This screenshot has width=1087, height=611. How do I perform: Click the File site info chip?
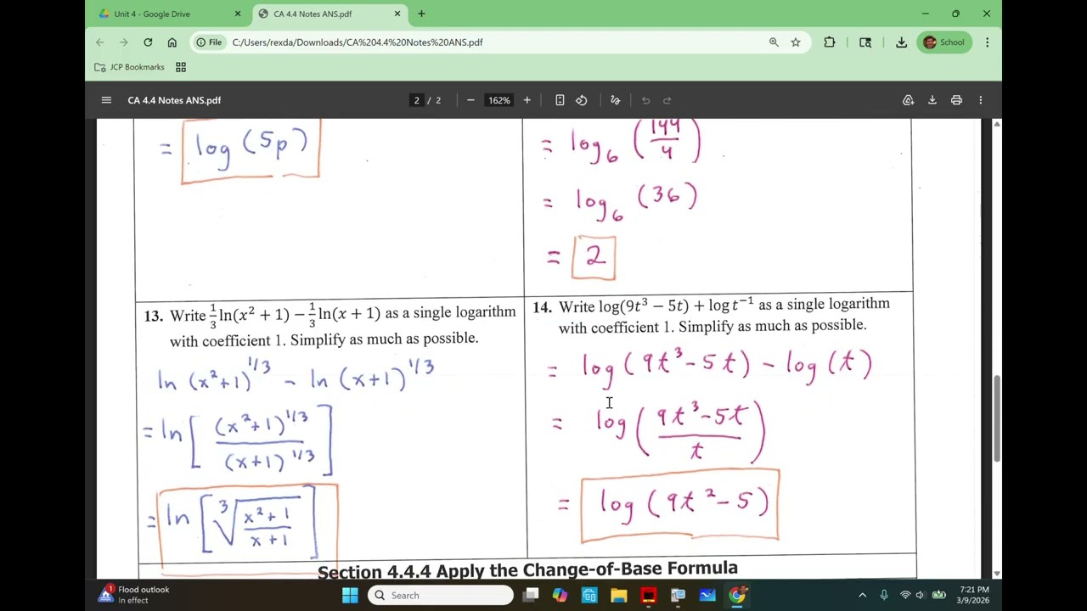coord(209,42)
